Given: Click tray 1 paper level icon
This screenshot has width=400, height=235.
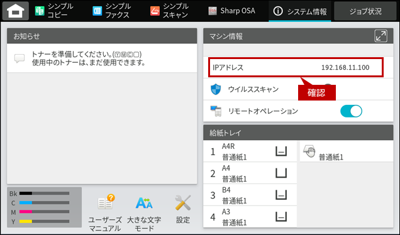Looking at the screenshot, I should coord(281,151).
